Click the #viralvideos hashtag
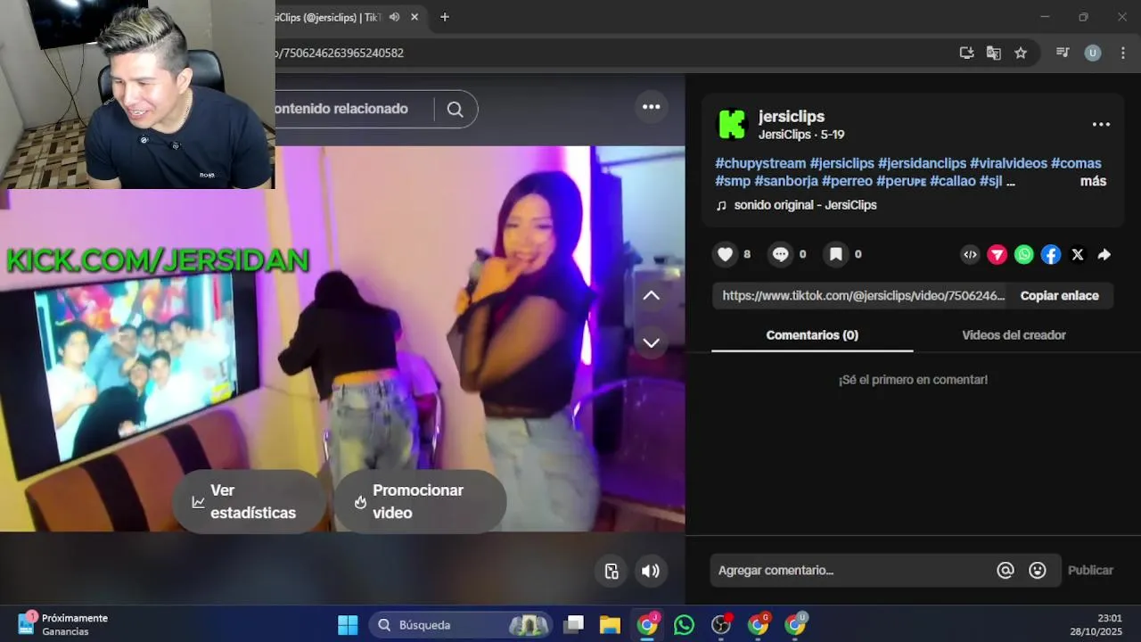The width and height of the screenshot is (1141, 642). tap(1008, 163)
